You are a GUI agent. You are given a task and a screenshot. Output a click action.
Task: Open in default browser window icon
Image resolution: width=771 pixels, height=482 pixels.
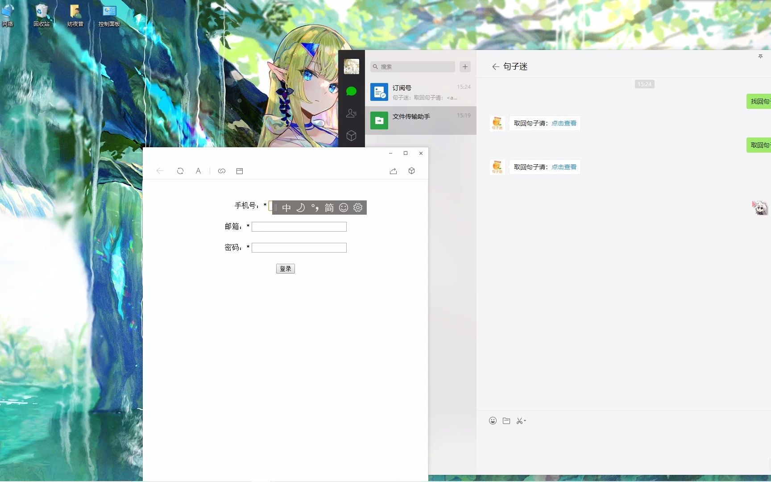(x=240, y=171)
